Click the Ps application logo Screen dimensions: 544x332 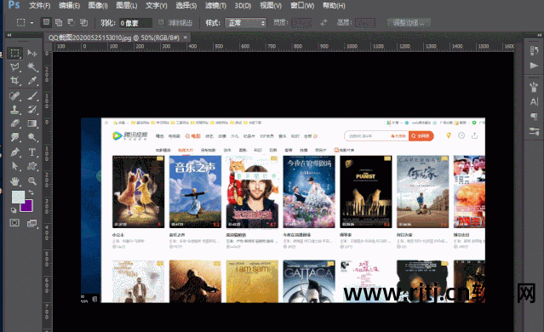click(14, 5)
